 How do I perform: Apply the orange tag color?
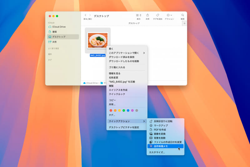[x=115, y=110]
